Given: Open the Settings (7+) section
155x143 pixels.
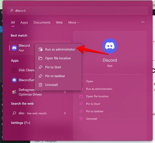Looking at the screenshot, I should coord(21,123).
